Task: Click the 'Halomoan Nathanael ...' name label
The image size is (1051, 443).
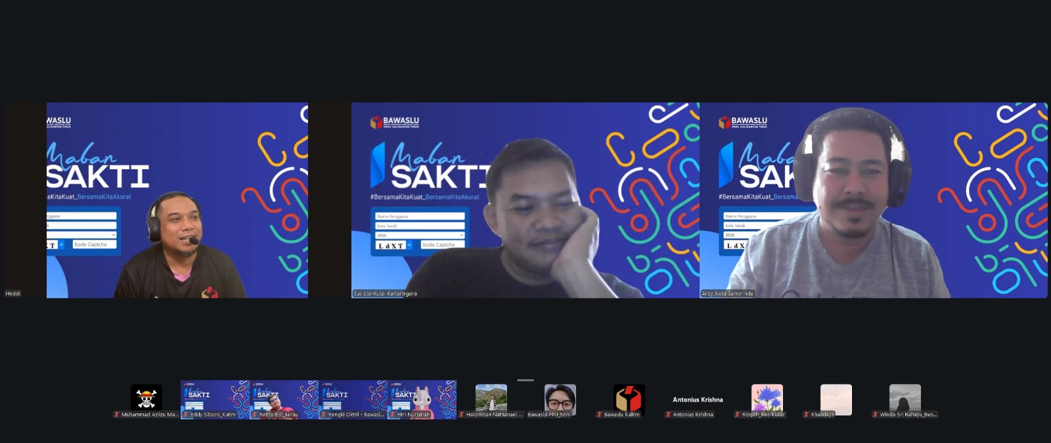Action: click(495, 415)
